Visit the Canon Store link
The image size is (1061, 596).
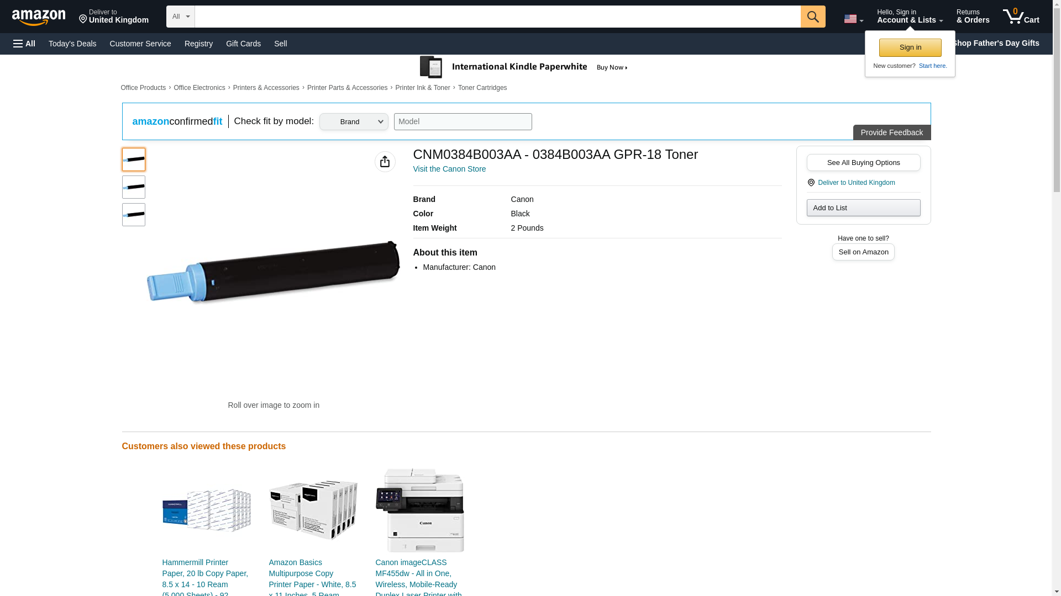point(449,169)
